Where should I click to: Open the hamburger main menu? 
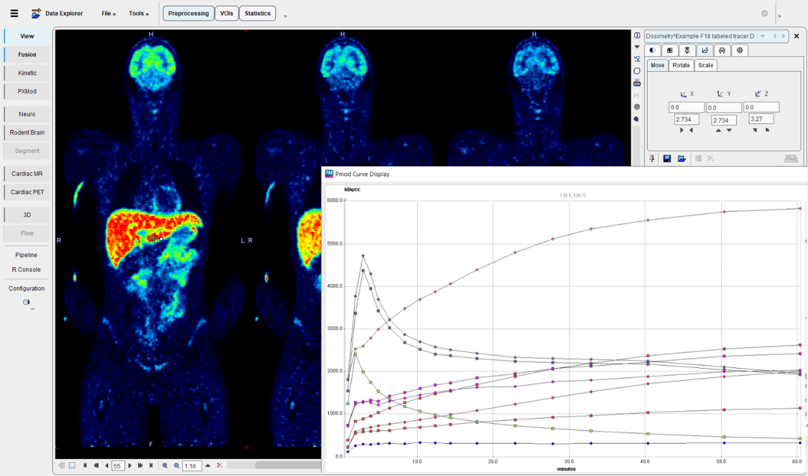click(x=15, y=13)
